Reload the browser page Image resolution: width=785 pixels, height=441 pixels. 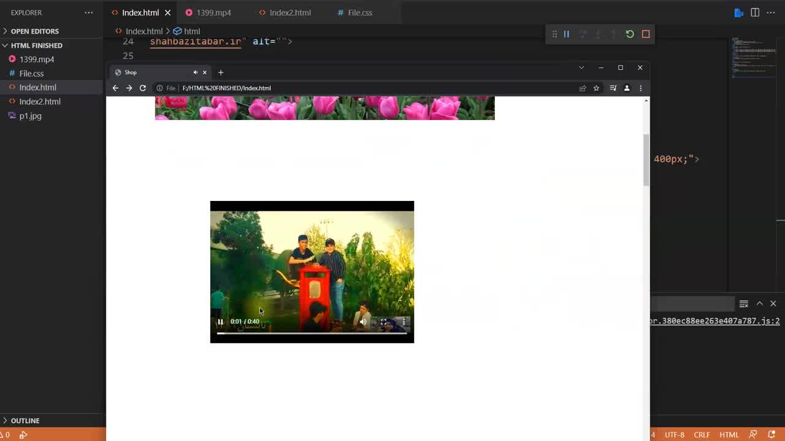coord(143,88)
